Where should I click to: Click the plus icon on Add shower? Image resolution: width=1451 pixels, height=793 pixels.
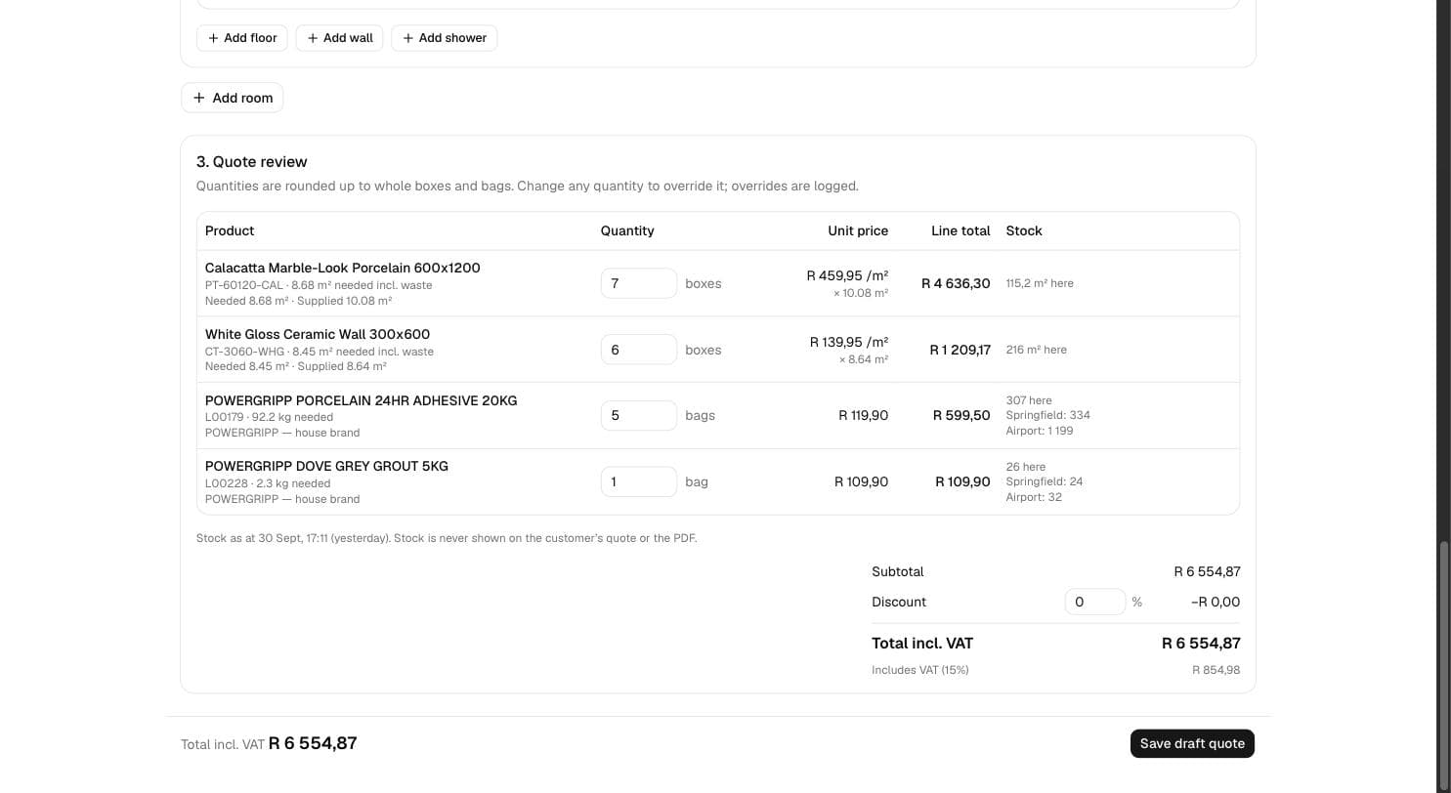(408, 38)
